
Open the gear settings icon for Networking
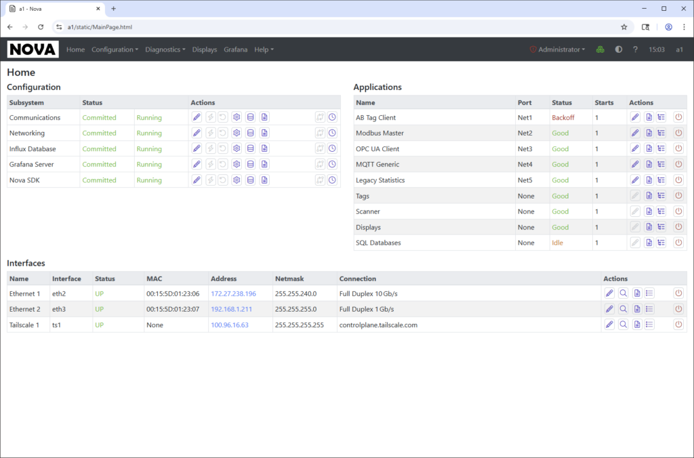pyautogui.click(x=237, y=133)
